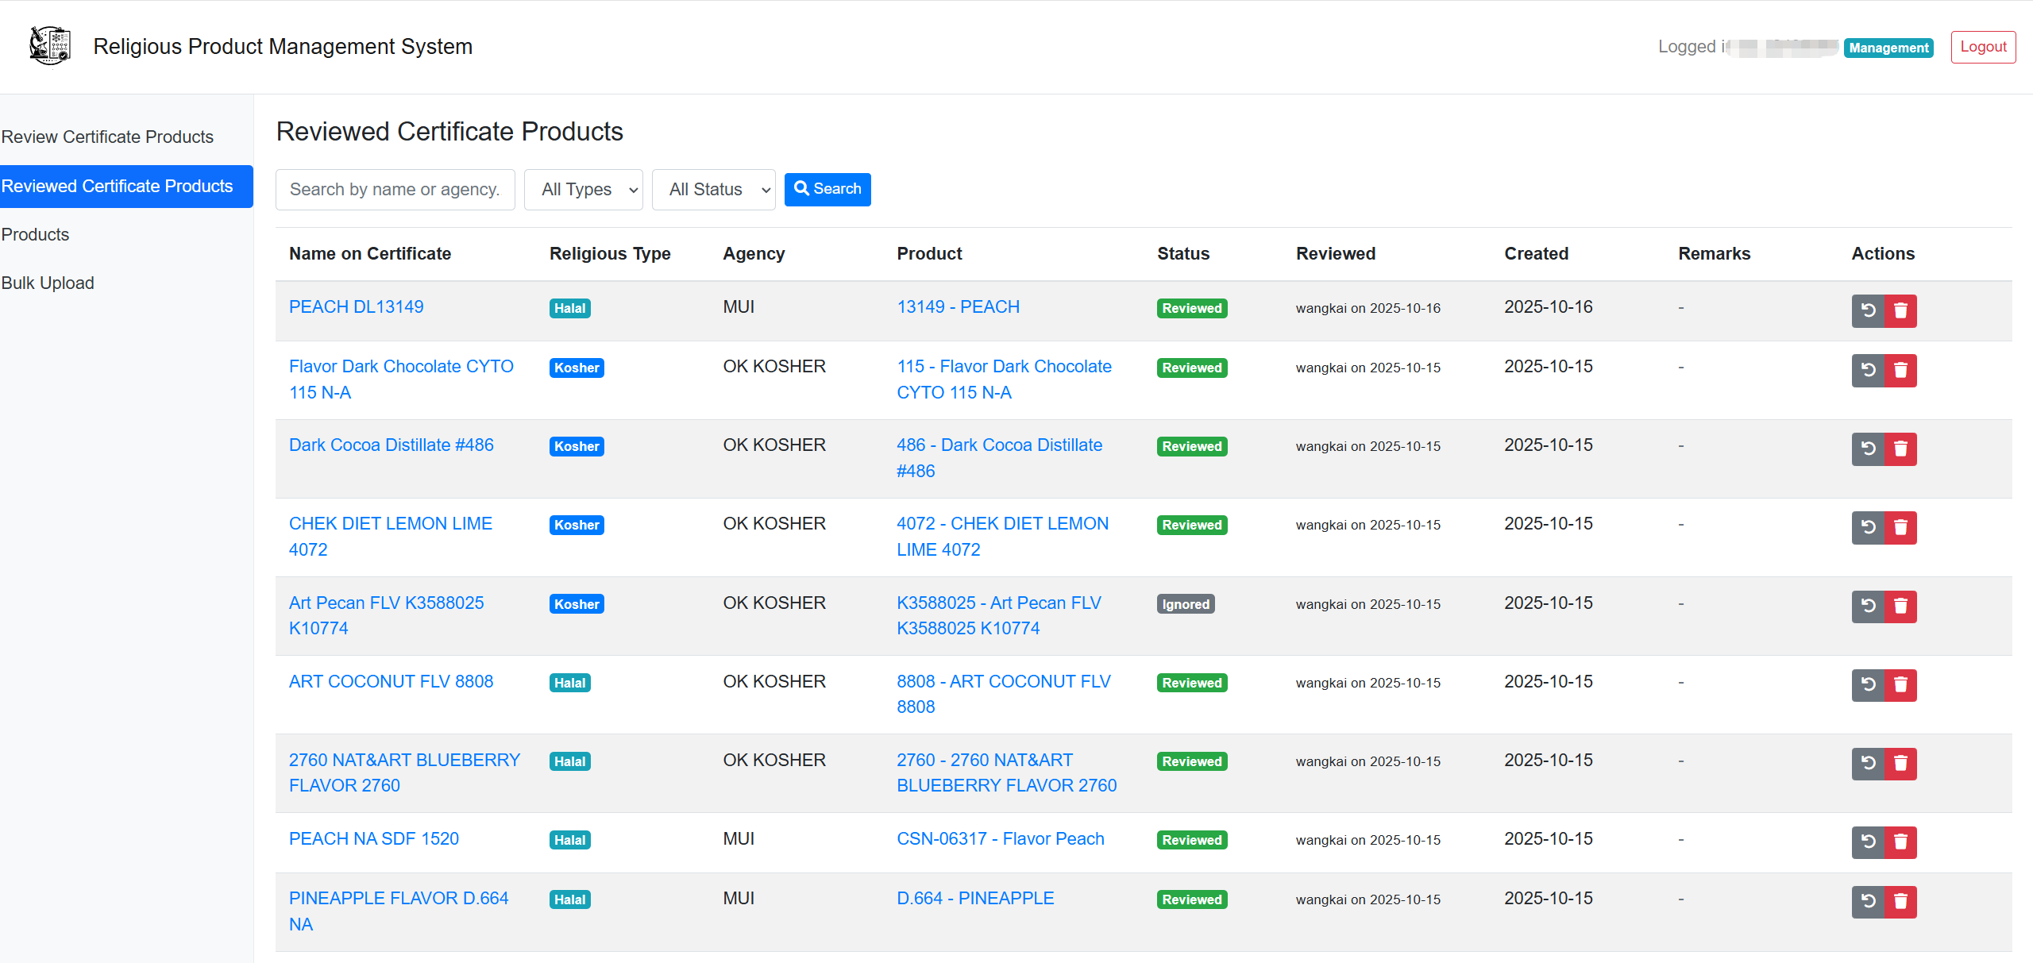This screenshot has width=2033, height=963.
Task: Undo the ignored Art Pecan FLV review
Action: [1868, 607]
